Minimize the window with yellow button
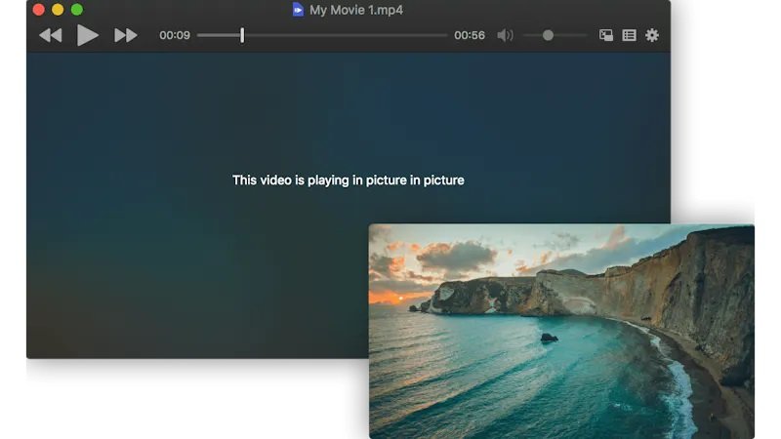Image resolution: width=781 pixels, height=439 pixels. [x=58, y=10]
